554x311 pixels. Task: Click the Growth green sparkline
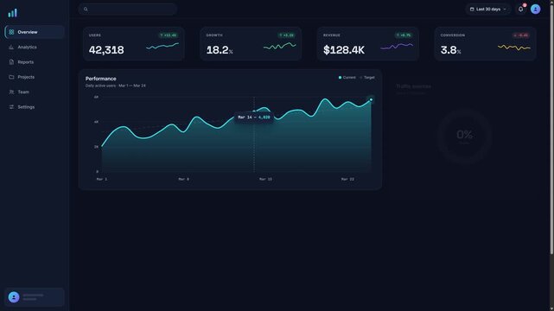(x=280, y=46)
